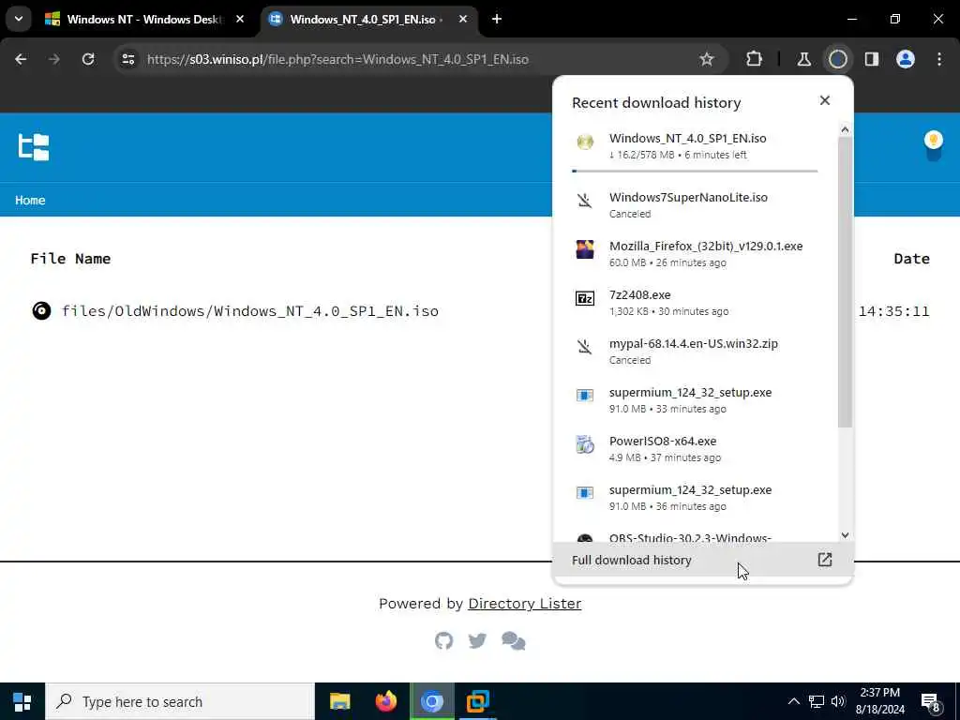Click the Directory Lister logo icon
This screenshot has width=960, height=720.
click(x=34, y=147)
